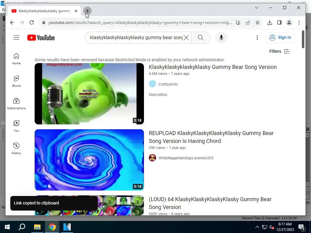311x233 pixels.
Task: Toggle Chrome side panel
Action: click(279, 22)
